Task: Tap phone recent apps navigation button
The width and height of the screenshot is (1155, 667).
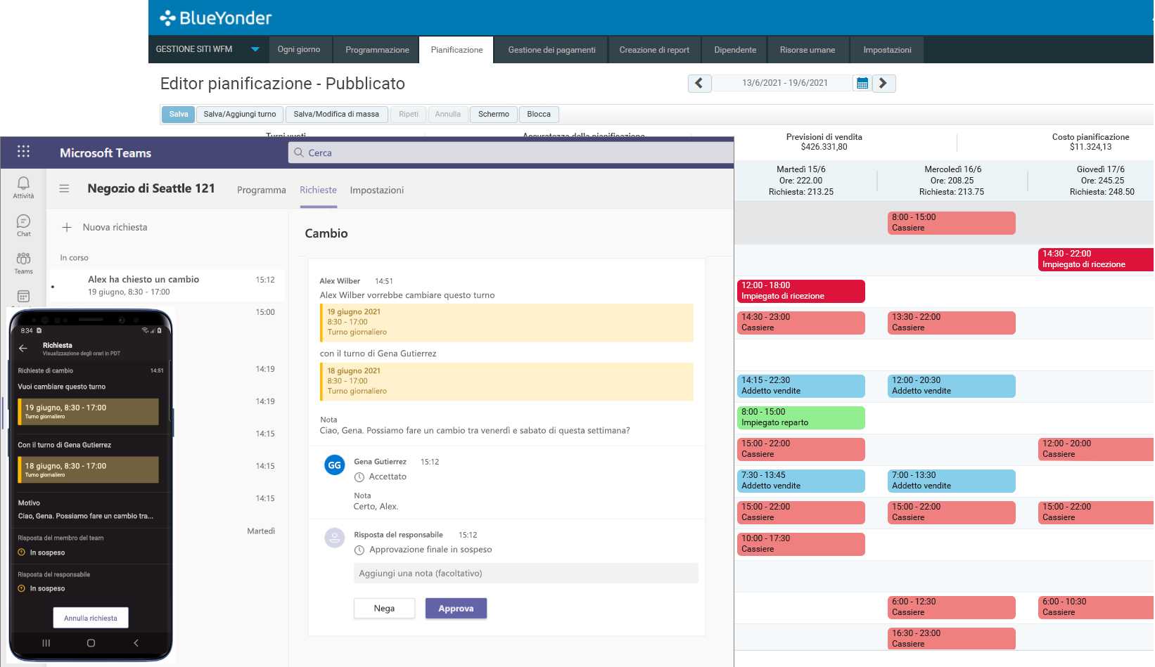Action: coord(46,643)
